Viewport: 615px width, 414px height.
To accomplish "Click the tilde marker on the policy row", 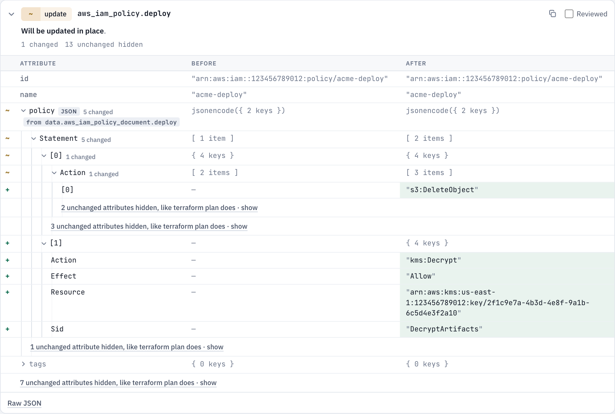I will (7, 111).
